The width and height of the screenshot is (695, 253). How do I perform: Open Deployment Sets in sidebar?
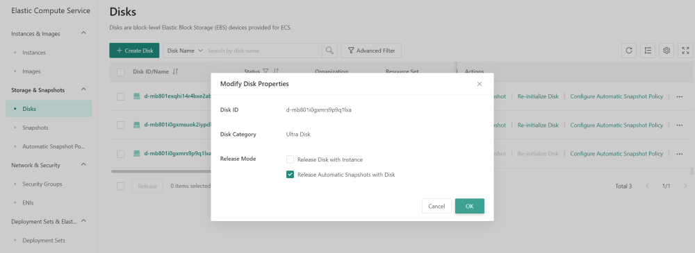(x=44, y=240)
